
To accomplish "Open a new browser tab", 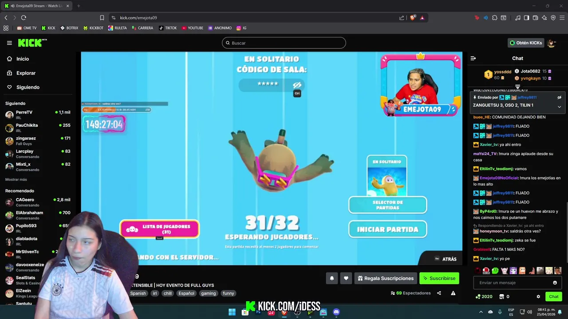I will pos(79,6).
